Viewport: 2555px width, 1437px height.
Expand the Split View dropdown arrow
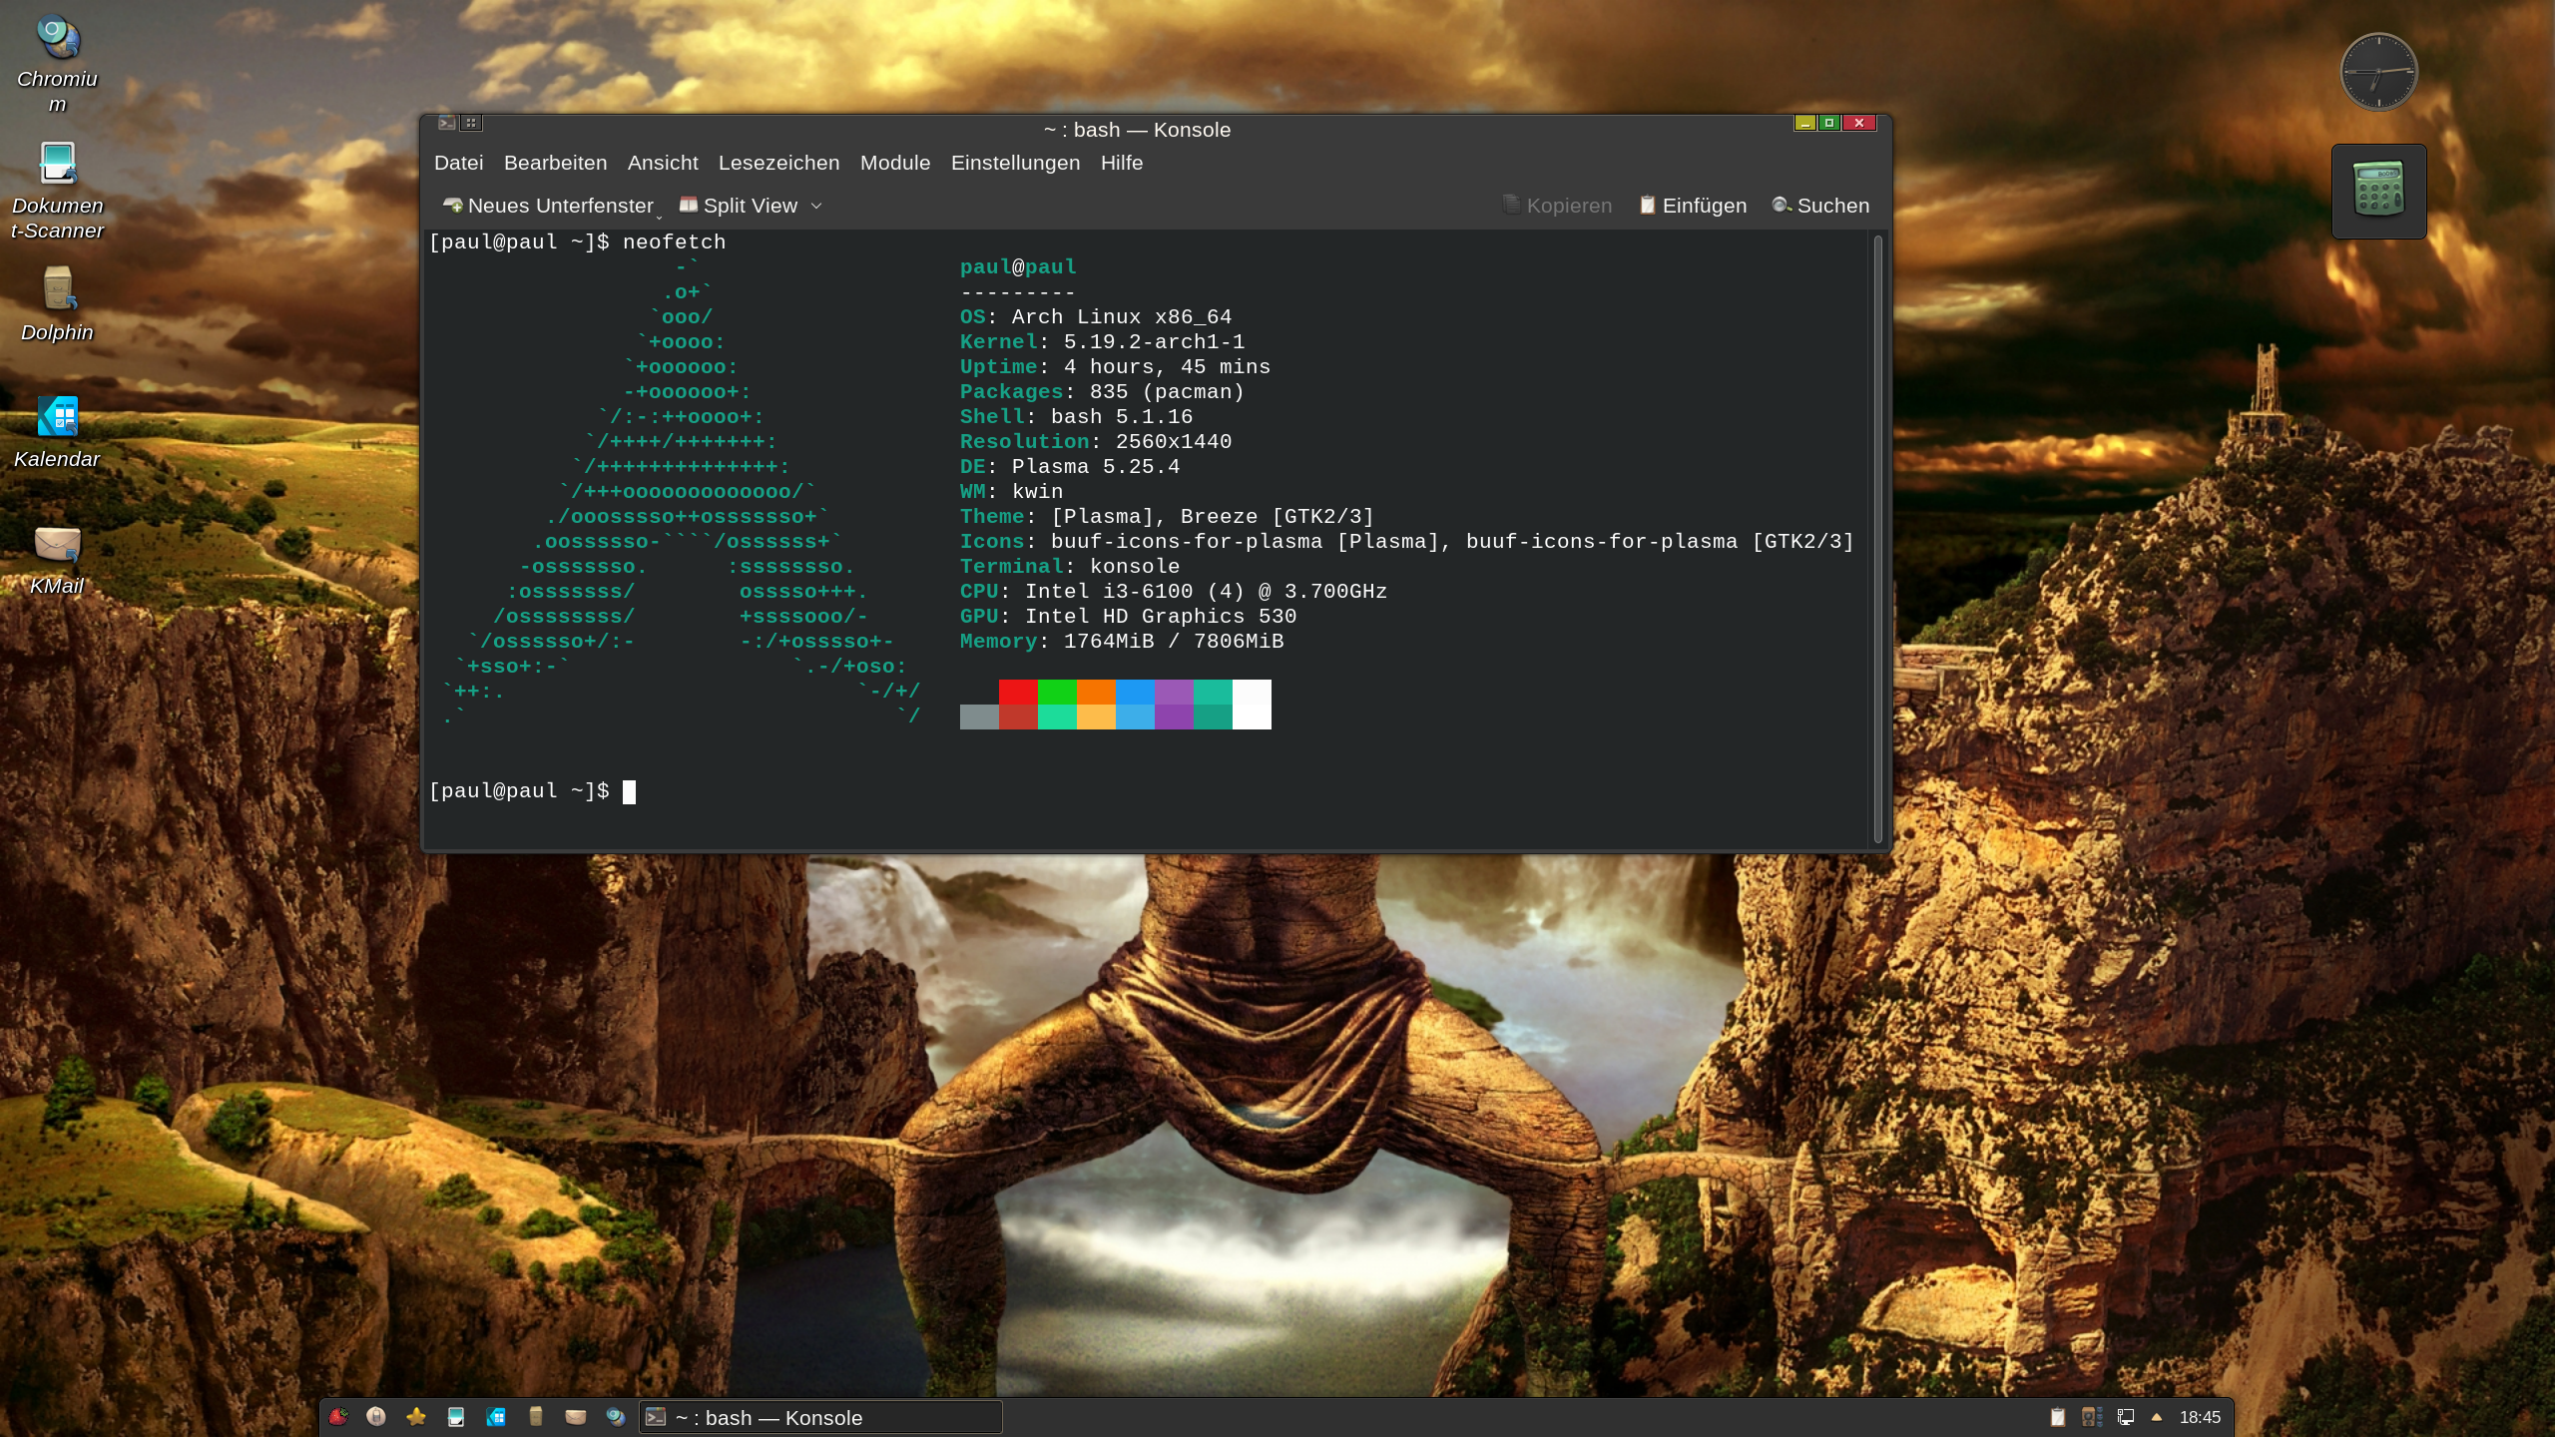(x=816, y=206)
